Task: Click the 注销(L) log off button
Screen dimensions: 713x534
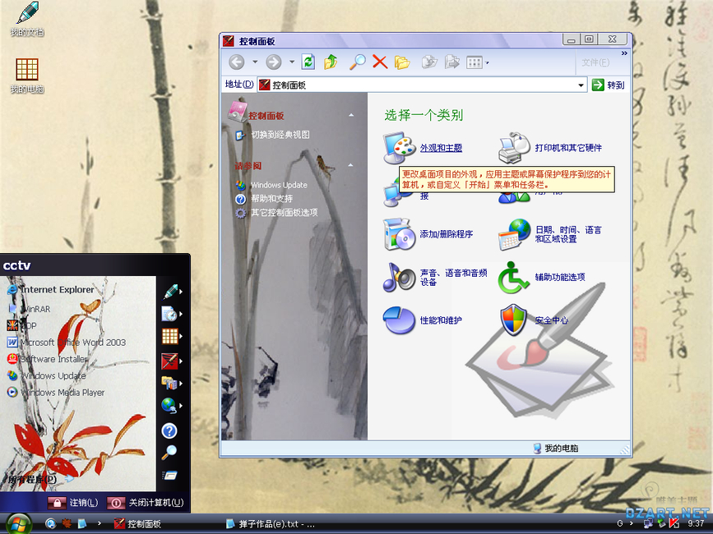Action: (x=73, y=503)
